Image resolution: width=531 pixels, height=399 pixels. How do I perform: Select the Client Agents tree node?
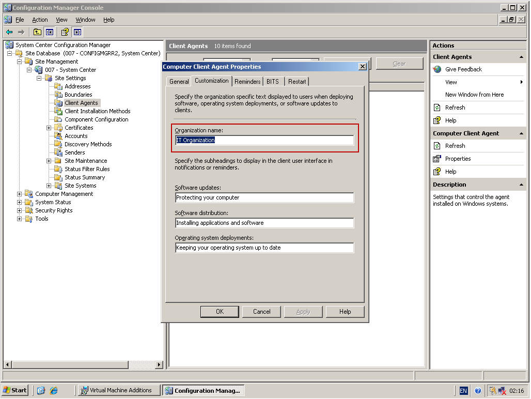(81, 103)
